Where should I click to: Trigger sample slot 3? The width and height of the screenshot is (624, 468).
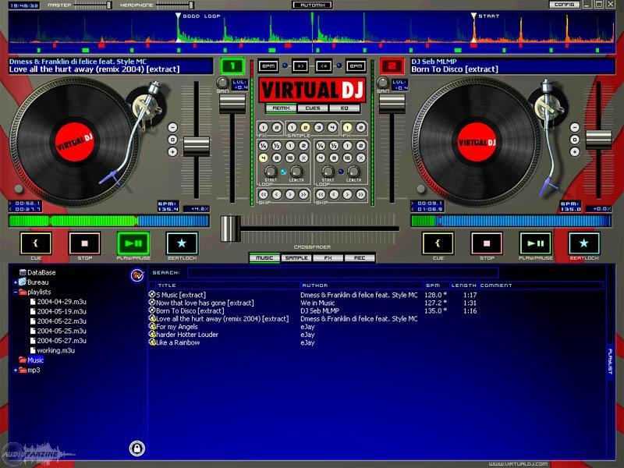[x=319, y=127]
